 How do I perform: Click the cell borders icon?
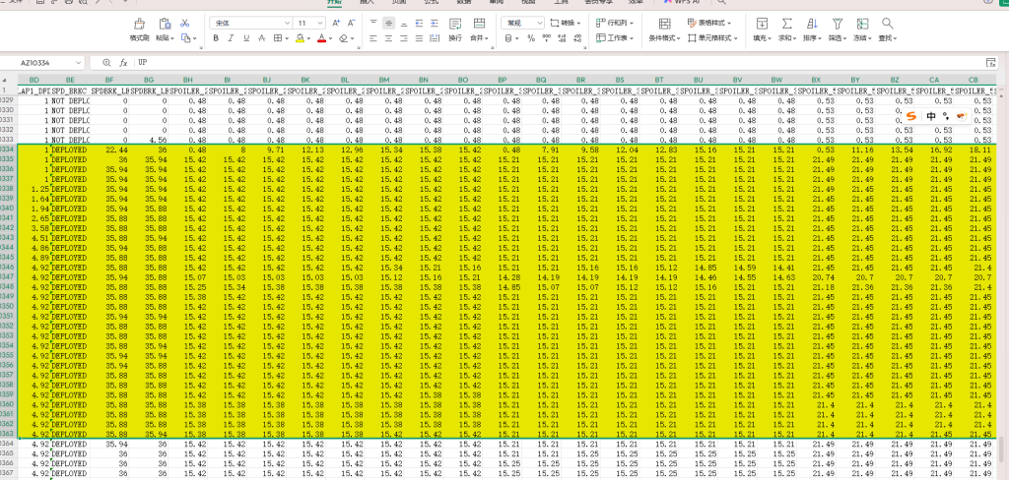[278, 38]
